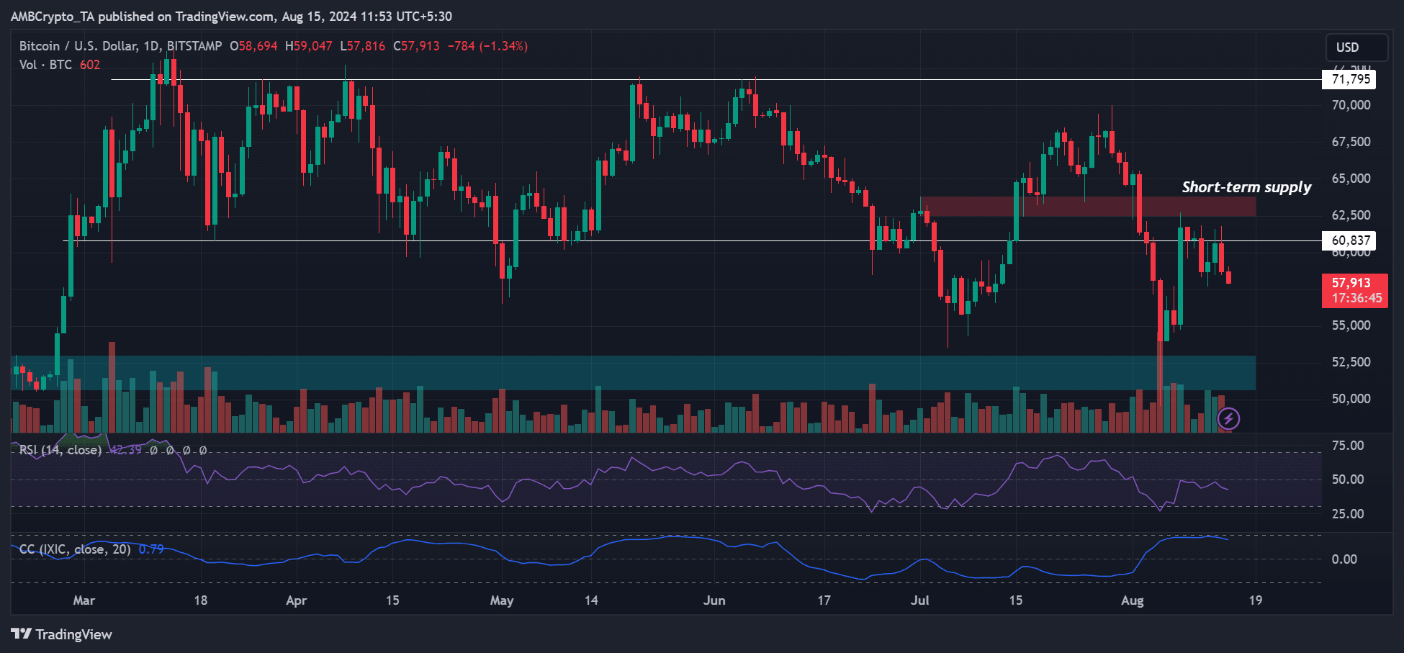
Task: Click the AMBCrypto_TA published header text
Action: click(x=231, y=16)
